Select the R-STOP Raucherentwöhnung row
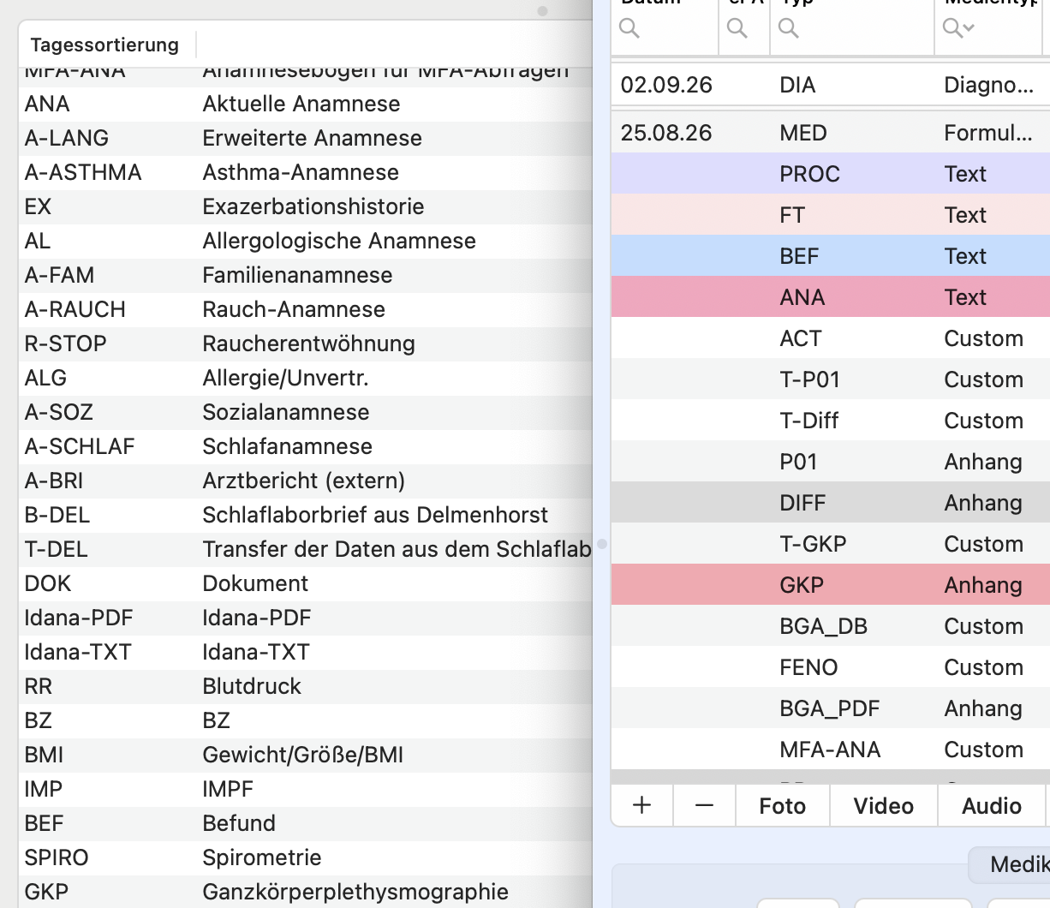The image size is (1050, 908). [306, 343]
